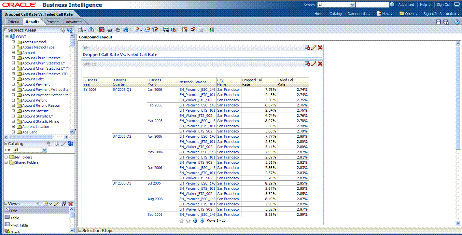Click the Sign Out link
This screenshot has width=462, height=235.
pos(443,5)
